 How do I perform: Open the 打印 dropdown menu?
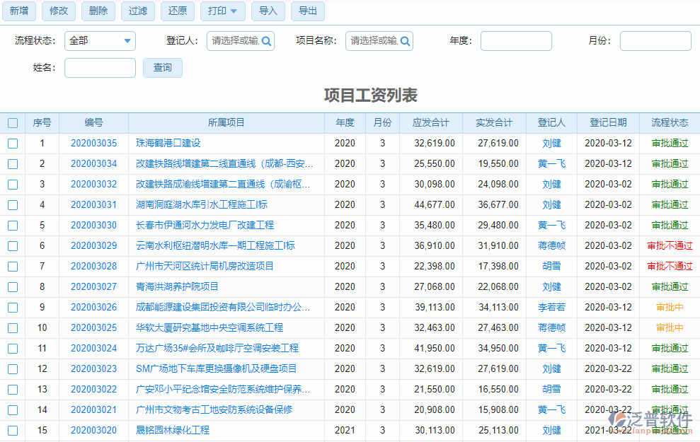point(222,11)
